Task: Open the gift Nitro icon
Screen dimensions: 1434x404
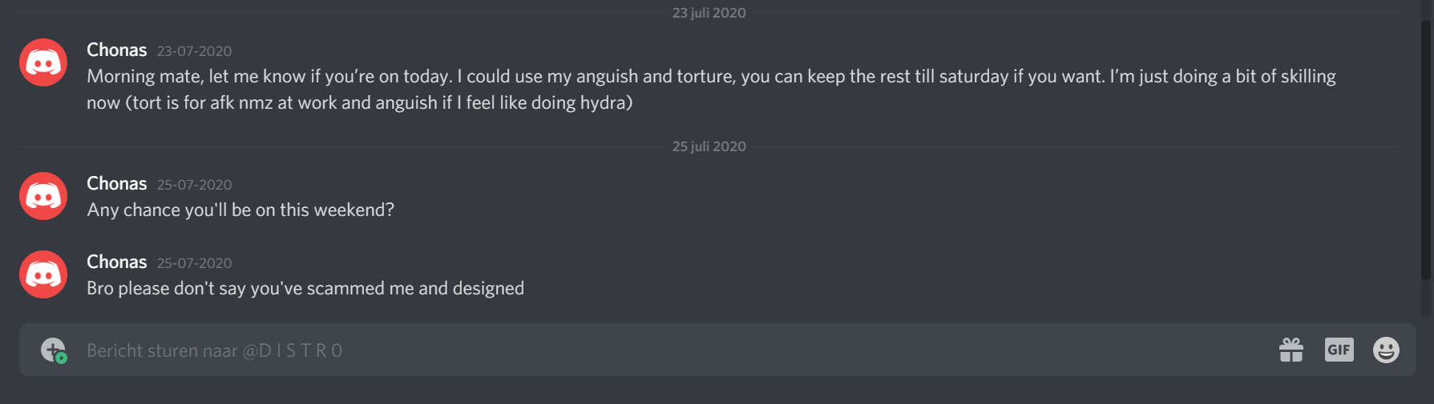Action: pos(1291,350)
